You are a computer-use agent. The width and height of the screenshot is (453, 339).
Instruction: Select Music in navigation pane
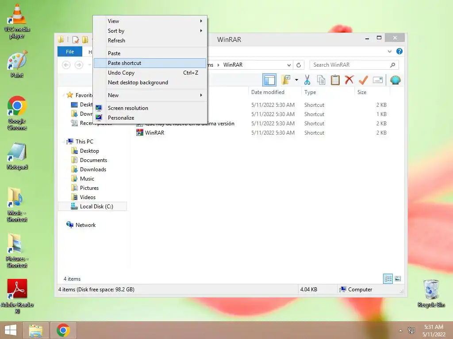pyautogui.click(x=87, y=179)
